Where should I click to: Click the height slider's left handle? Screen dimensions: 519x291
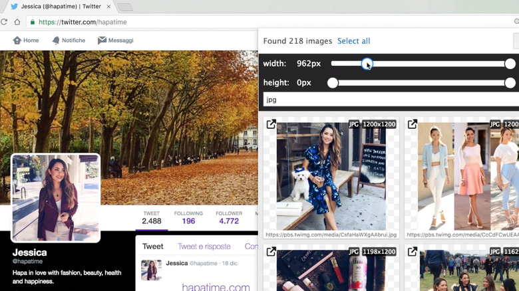click(x=333, y=83)
